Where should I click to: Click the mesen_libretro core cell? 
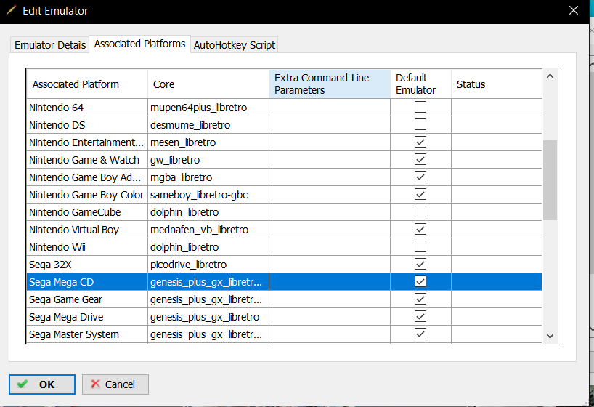(x=208, y=142)
